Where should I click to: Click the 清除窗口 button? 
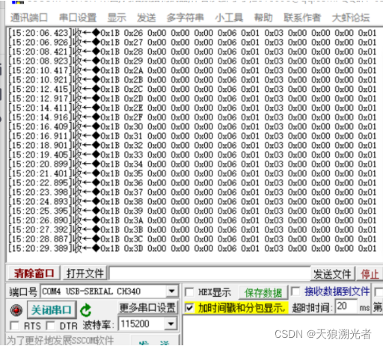(x=34, y=274)
